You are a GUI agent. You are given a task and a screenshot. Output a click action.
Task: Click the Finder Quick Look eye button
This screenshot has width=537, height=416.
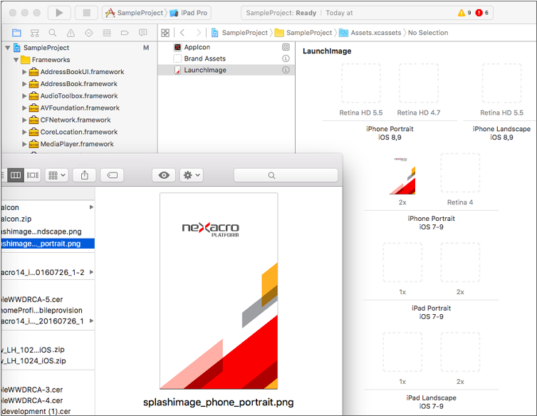pyautogui.click(x=164, y=175)
